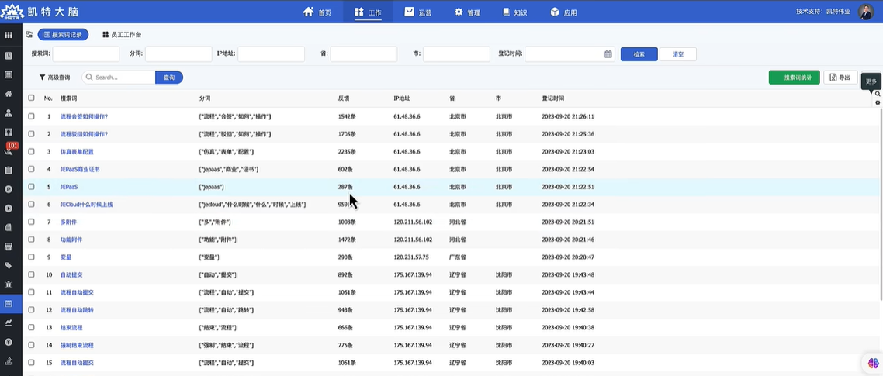Click IP cell 120.231.57.75

click(x=411, y=257)
